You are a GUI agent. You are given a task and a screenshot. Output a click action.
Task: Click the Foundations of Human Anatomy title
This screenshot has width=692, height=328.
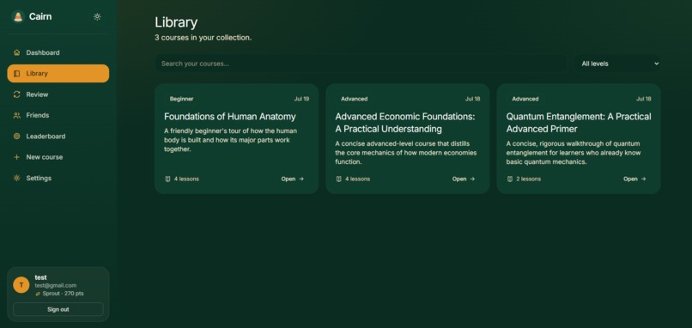[x=230, y=117]
